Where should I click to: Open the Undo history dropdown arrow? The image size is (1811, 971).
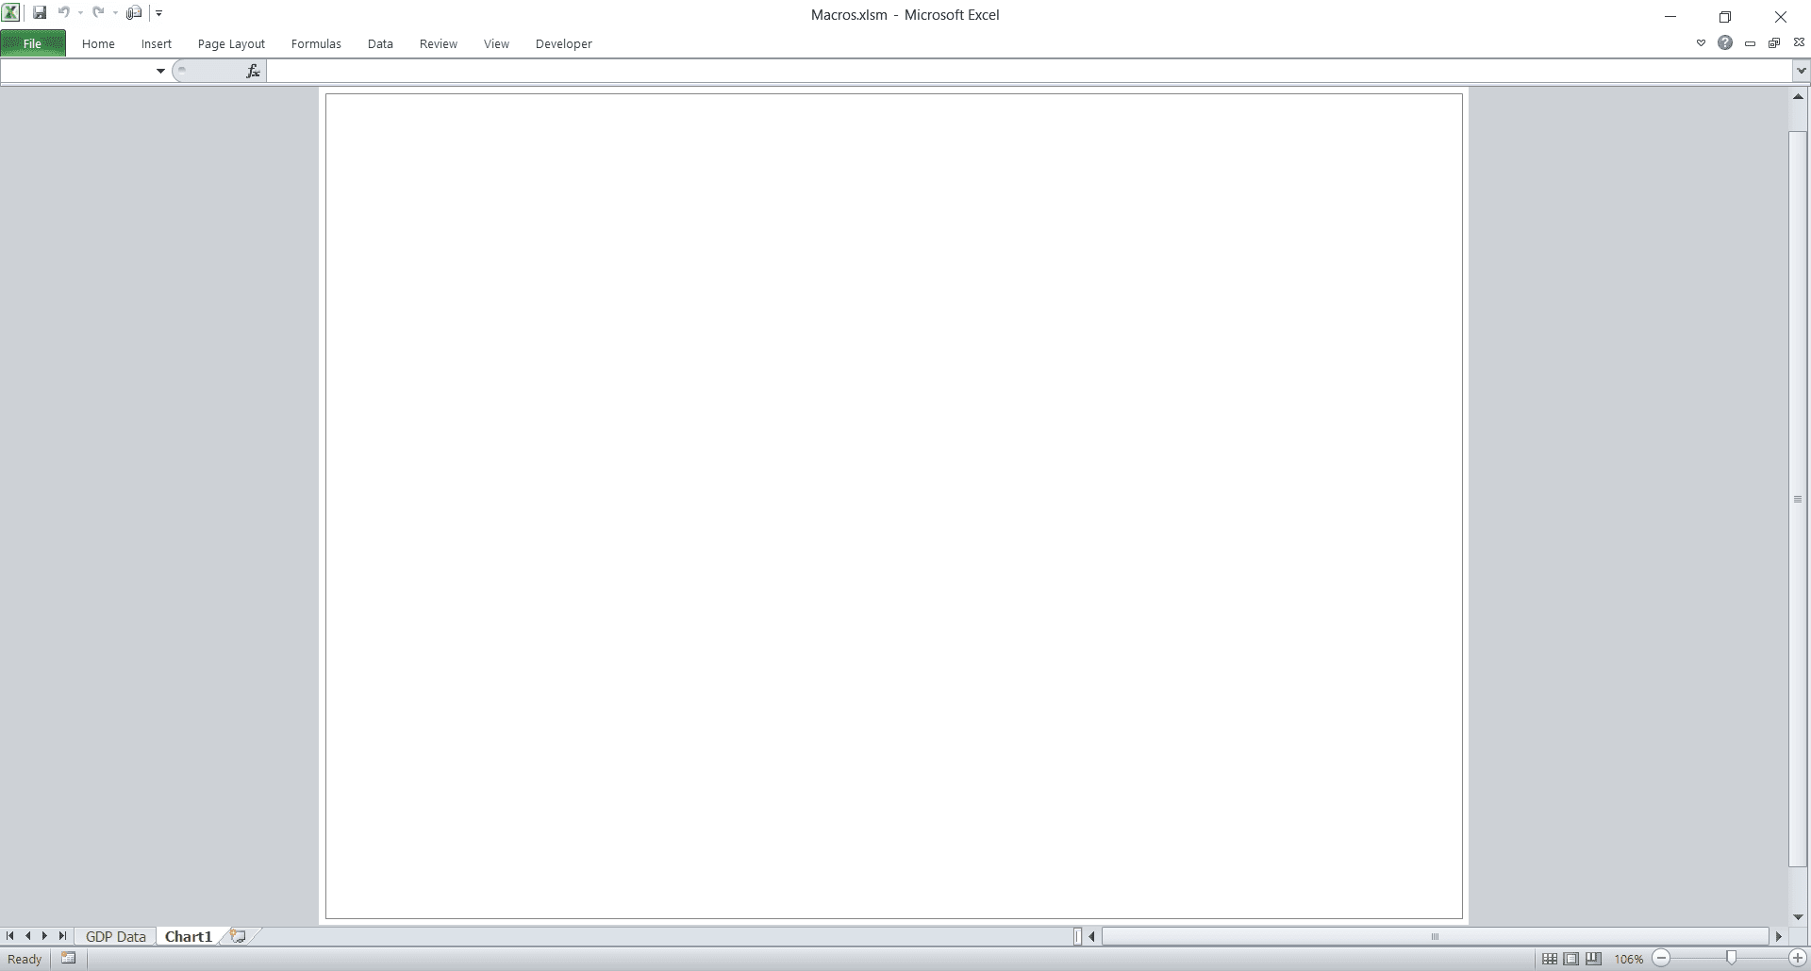pos(79,12)
